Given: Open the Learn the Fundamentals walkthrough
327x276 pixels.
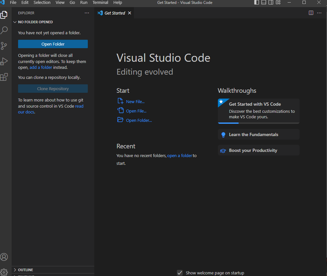Looking at the screenshot, I should (259, 134).
